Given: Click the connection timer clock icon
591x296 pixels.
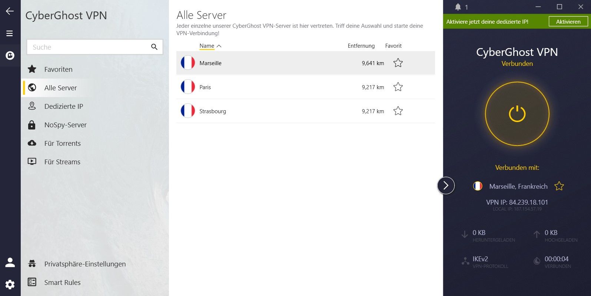Looking at the screenshot, I should 537,261.
